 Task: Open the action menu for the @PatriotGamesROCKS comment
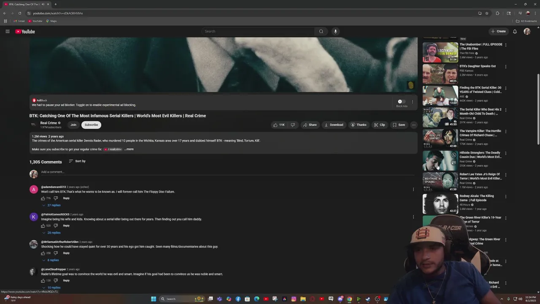coord(413,217)
